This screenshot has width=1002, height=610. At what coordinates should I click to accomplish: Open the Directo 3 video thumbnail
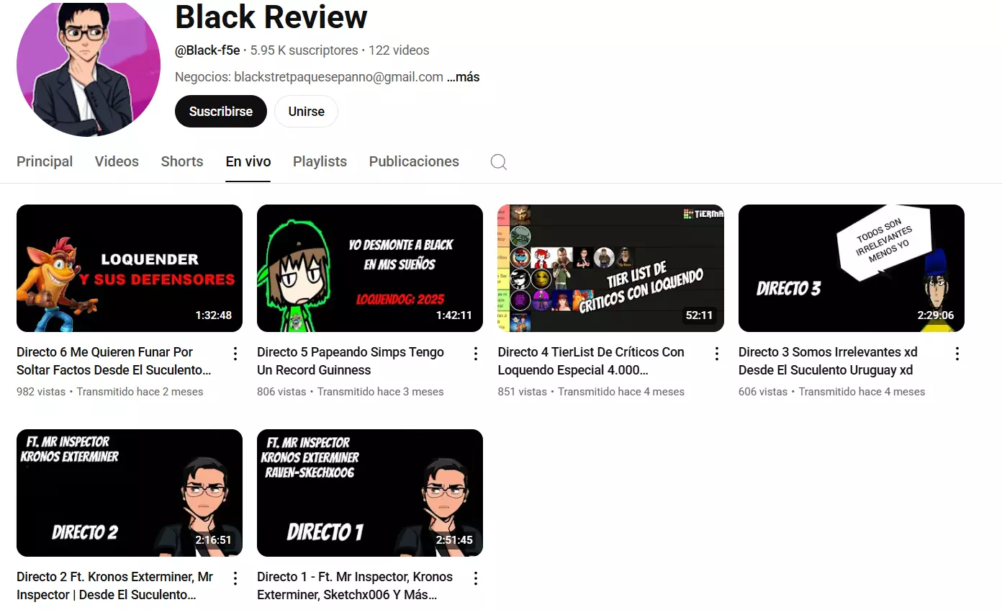tap(852, 269)
